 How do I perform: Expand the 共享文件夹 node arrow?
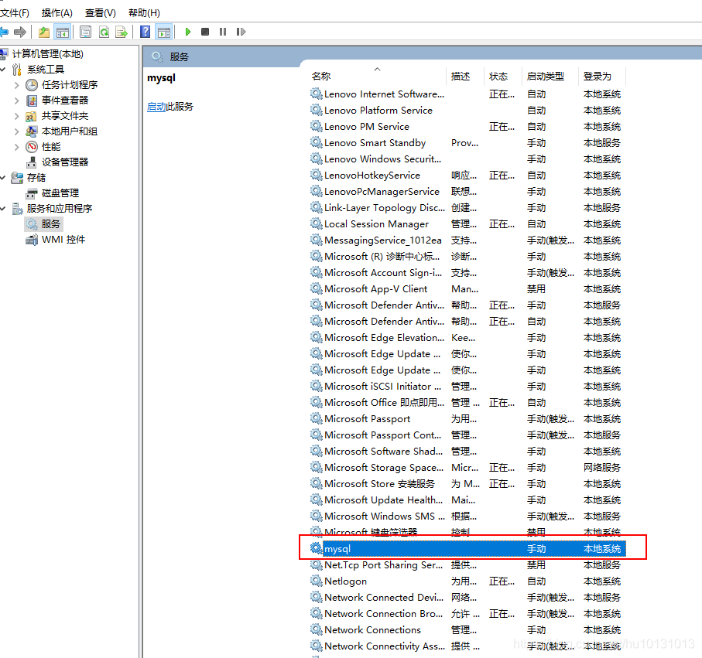click(x=16, y=116)
